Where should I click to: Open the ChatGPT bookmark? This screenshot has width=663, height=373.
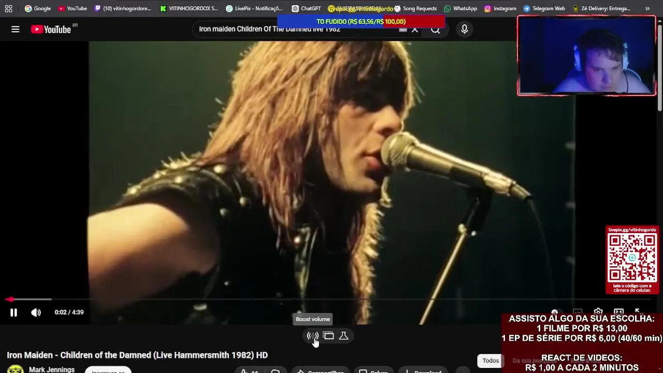(306, 8)
